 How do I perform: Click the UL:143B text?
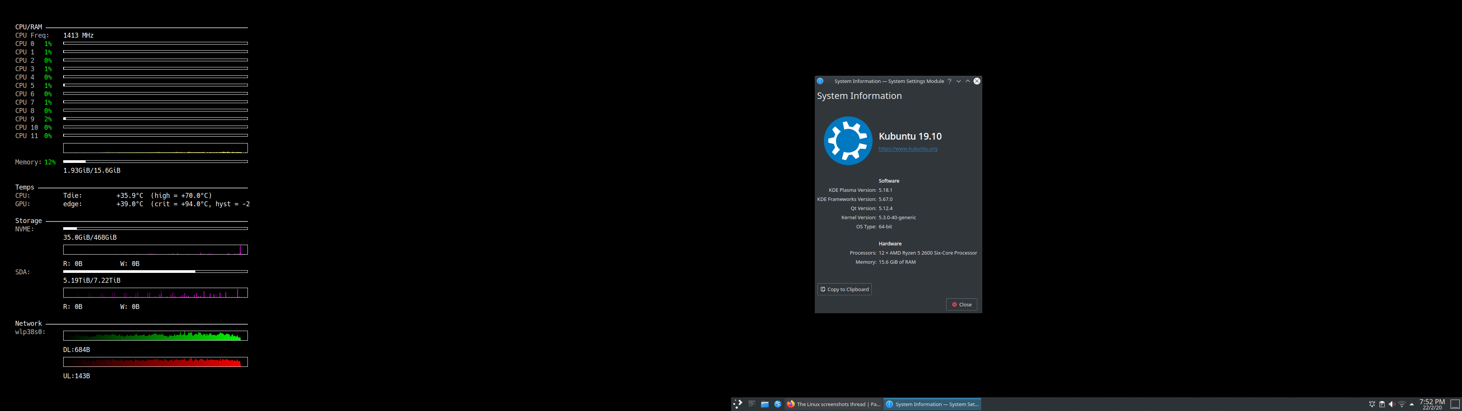click(77, 376)
